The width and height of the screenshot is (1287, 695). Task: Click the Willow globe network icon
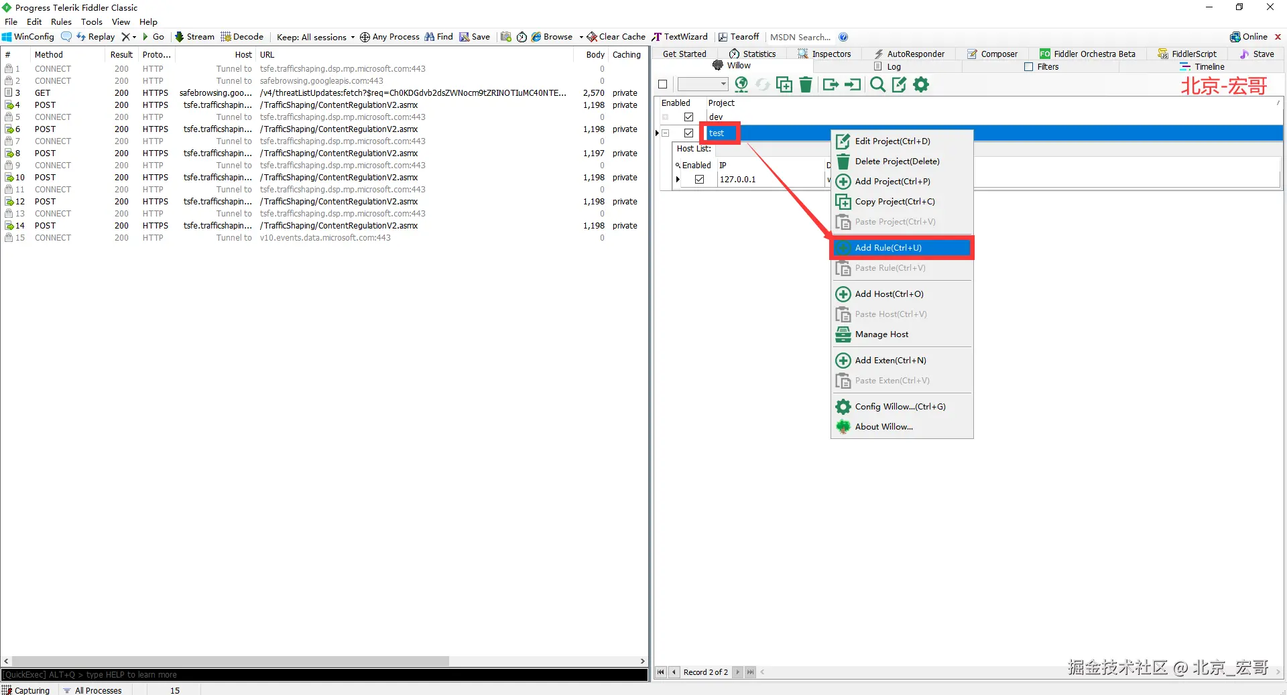pos(741,84)
